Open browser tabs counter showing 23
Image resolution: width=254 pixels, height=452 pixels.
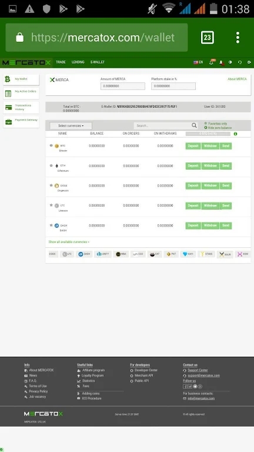point(208,38)
